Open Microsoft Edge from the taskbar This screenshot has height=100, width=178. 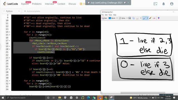(88, 97)
